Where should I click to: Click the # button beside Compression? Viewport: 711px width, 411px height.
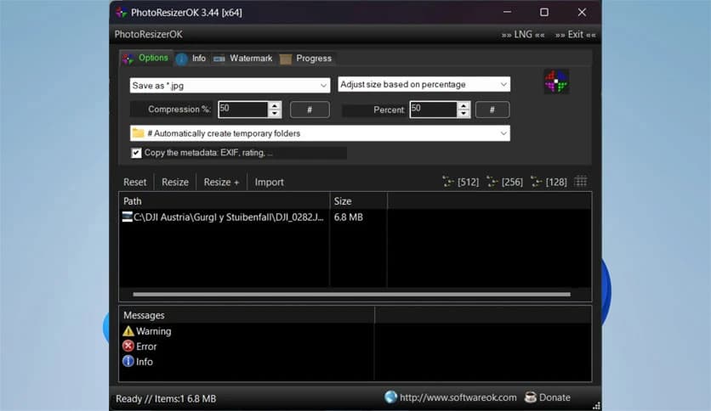[310, 110]
